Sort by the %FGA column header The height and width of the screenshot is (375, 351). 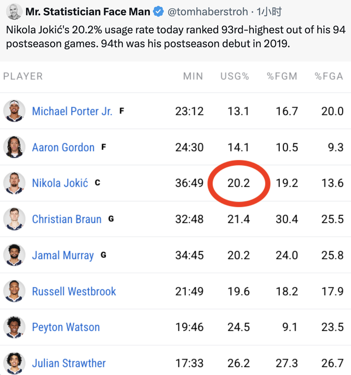point(329,76)
